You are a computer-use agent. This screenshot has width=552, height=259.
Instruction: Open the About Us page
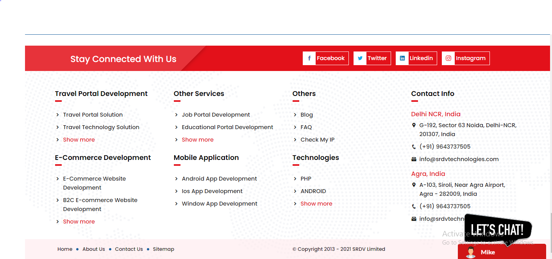click(93, 249)
